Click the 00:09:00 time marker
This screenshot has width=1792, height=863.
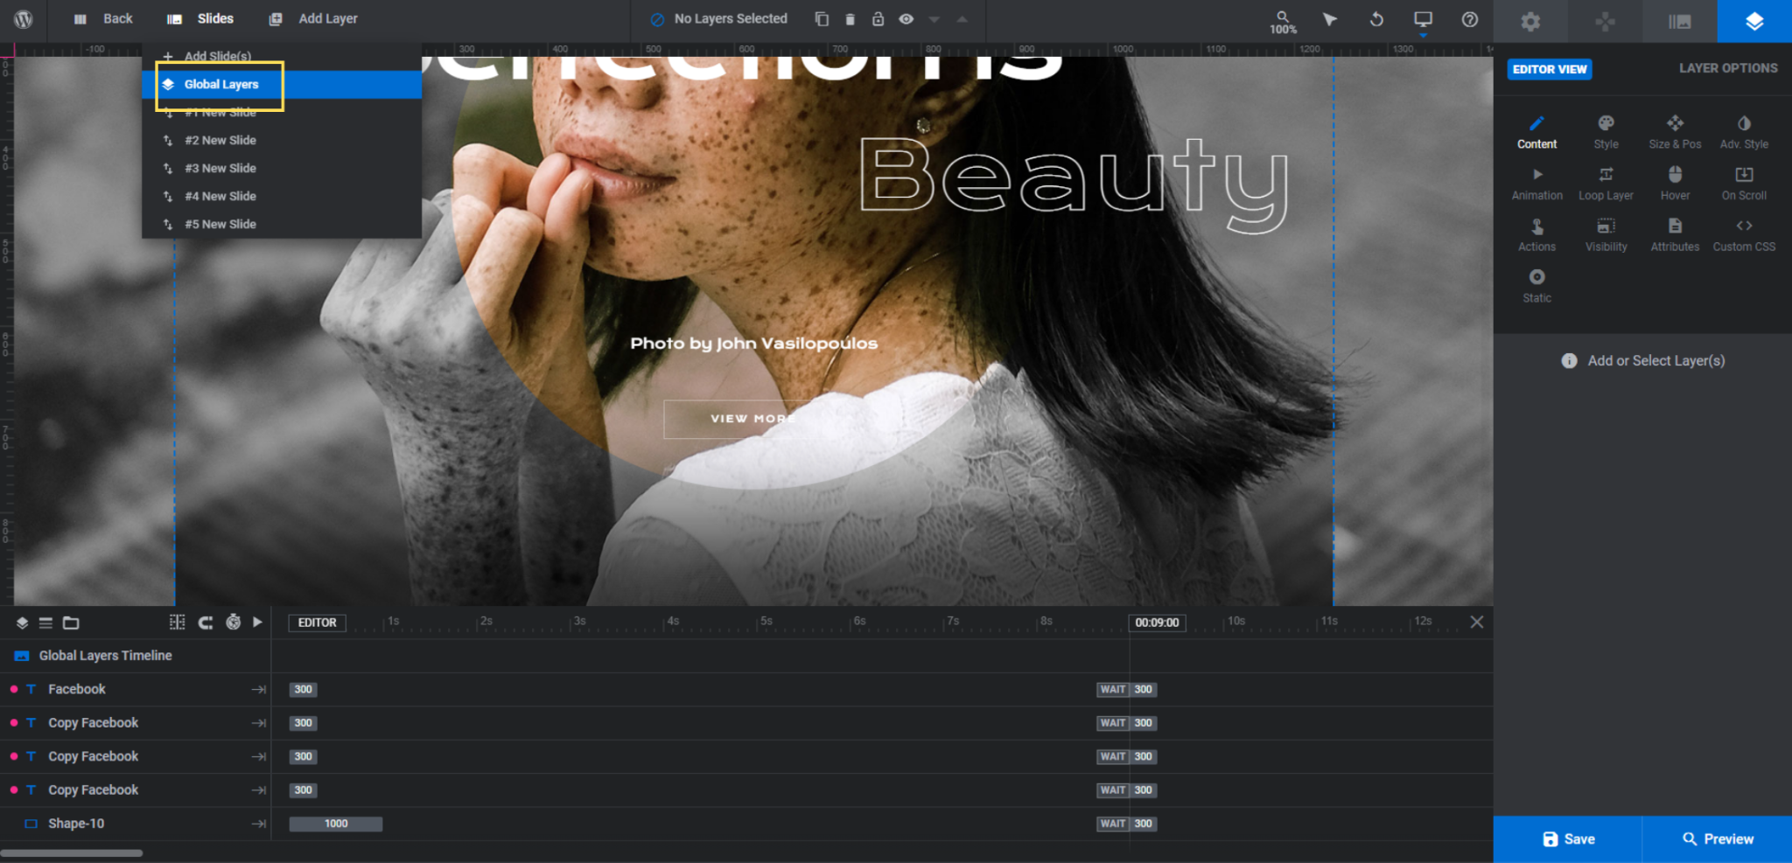[1157, 623]
